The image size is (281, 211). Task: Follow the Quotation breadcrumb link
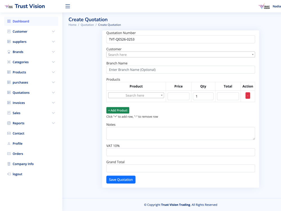coord(87,25)
